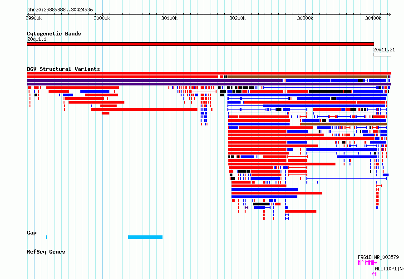The width and height of the screenshot is (404, 279).
Task: Select the long black variant between 30300k and 30360k
Action: point(325,91)
